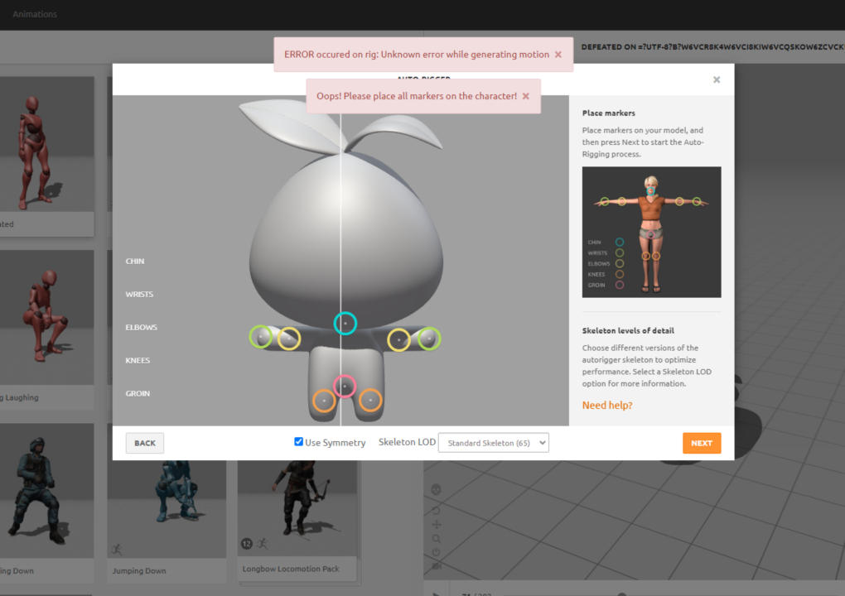845x596 pixels.
Task: Click the KNEES marker label
Action: pyautogui.click(x=138, y=360)
